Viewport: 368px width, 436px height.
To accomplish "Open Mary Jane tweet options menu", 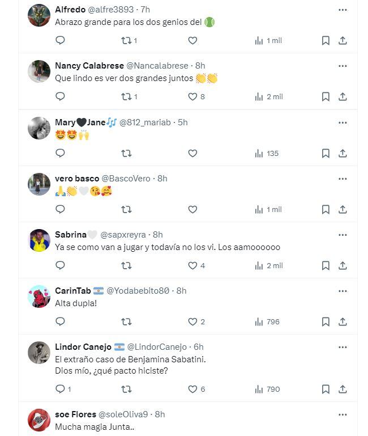I will point(343,122).
